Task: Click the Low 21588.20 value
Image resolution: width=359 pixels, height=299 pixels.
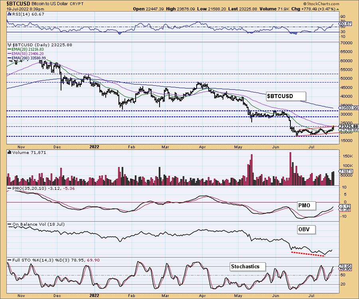Action: (x=211, y=9)
